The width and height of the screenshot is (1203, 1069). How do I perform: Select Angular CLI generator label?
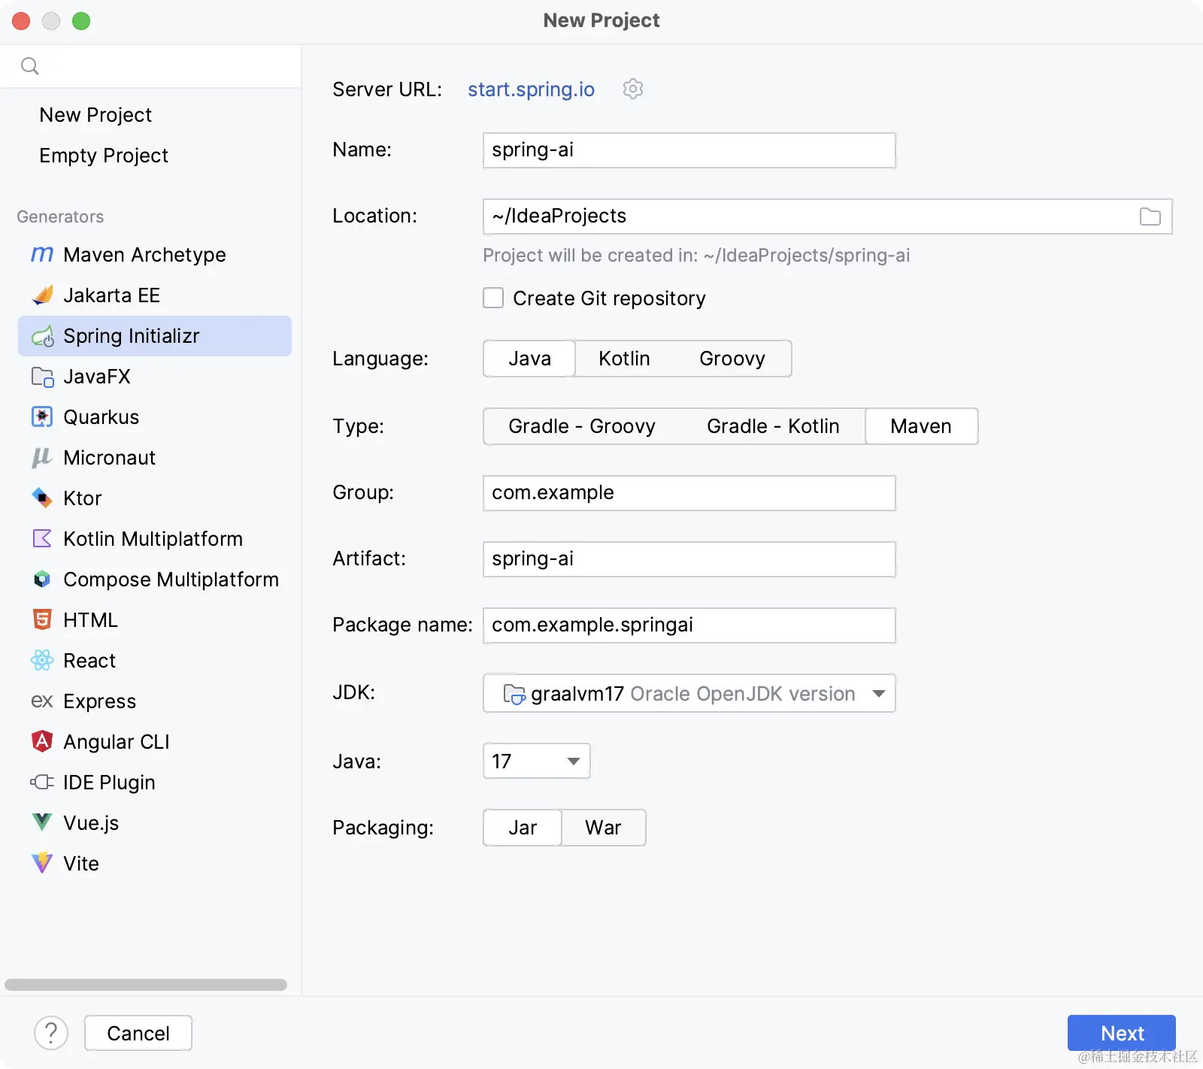[x=116, y=742]
